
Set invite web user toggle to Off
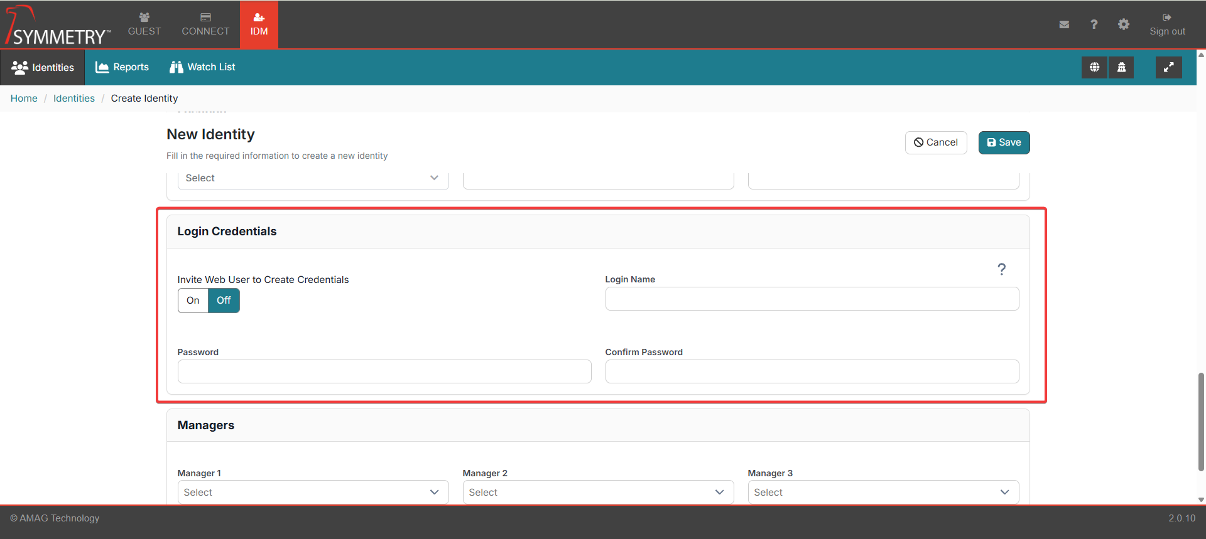(x=224, y=301)
